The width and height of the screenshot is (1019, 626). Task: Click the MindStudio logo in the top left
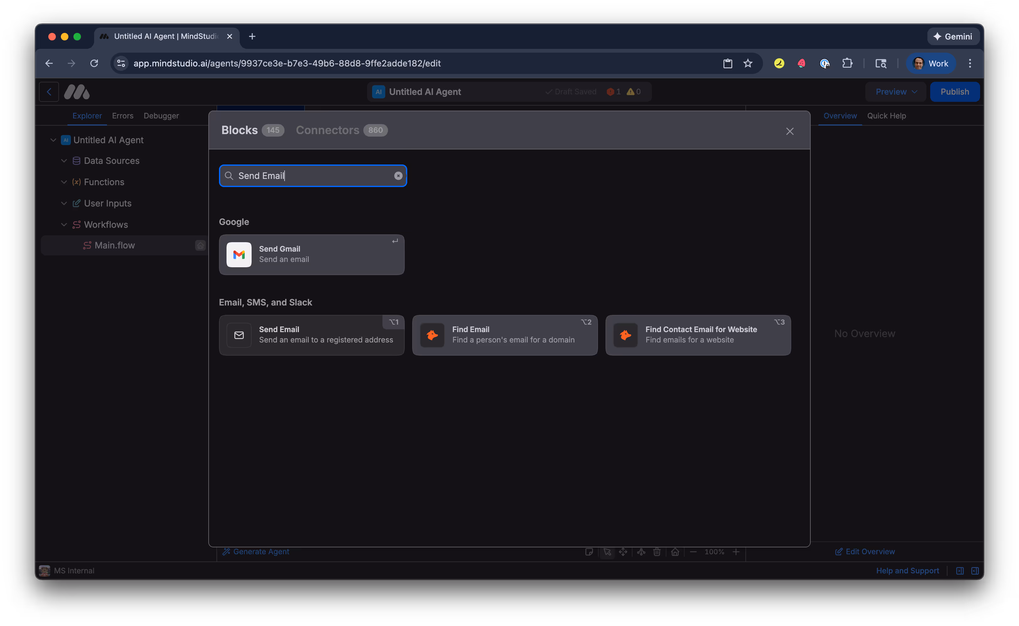pos(77,91)
